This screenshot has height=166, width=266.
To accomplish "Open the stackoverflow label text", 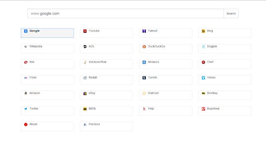I will (x=98, y=62).
